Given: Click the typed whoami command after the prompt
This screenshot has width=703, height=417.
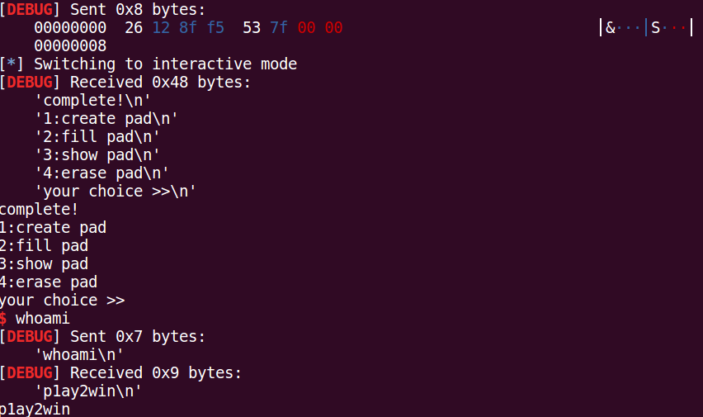Looking at the screenshot, I should pyautogui.click(x=43, y=318).
